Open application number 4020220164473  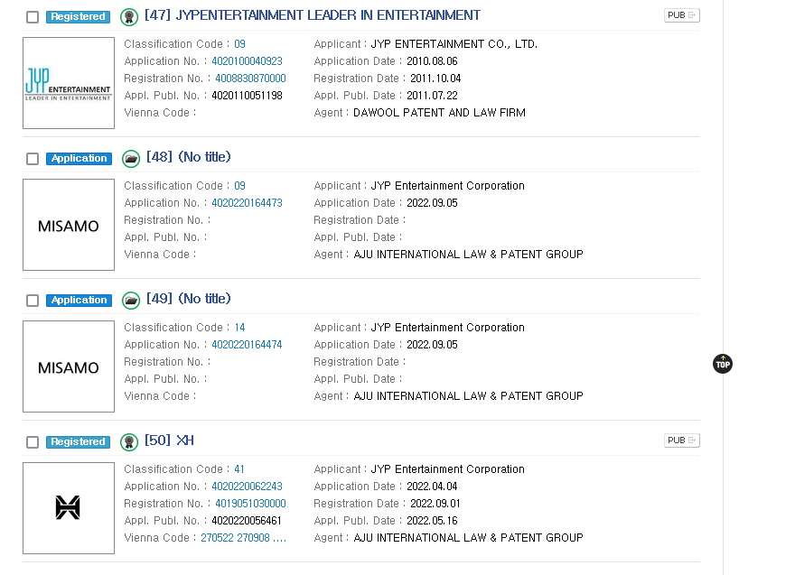[247, 202]
